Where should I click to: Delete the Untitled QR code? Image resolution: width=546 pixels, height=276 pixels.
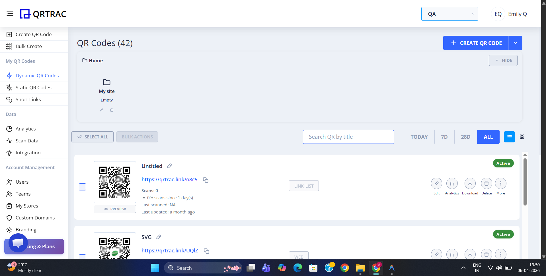pyautogui.click(x=486, y=184)
